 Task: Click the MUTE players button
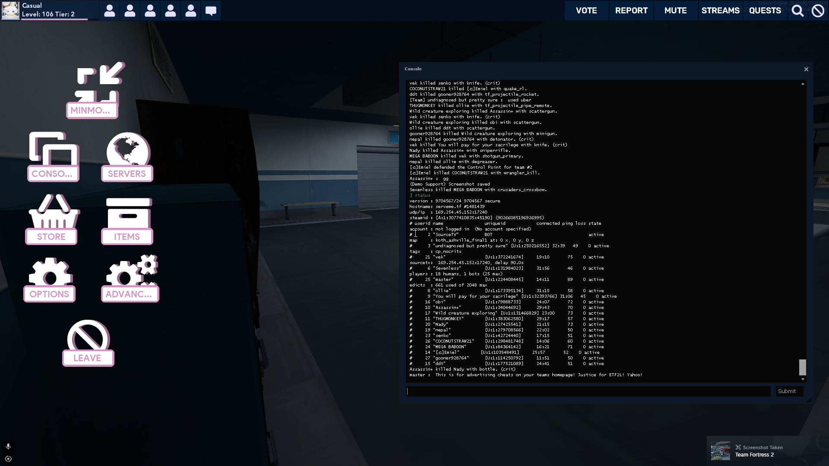(x=675, y=10)
